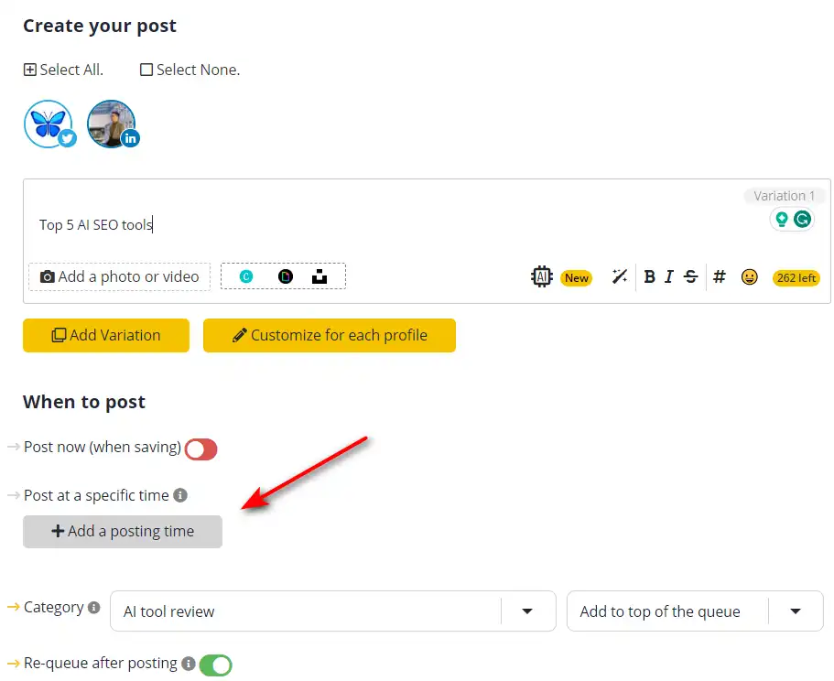Tick the Select None checkbox
Screen dimensions: 834x681
[x=146, y=70]
